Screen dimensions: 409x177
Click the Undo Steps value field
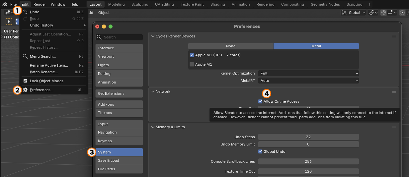click(x=308, y=137)
